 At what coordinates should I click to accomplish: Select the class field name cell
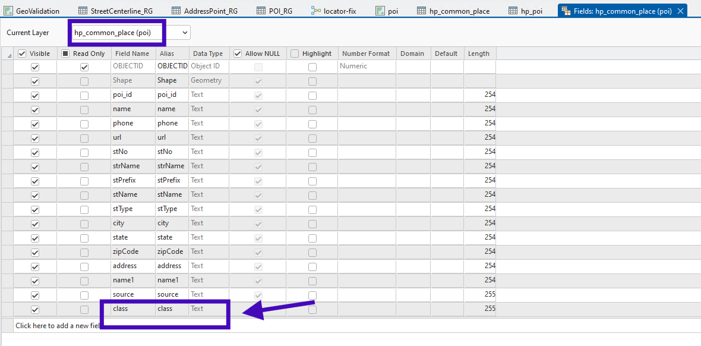tap(131, 309)
